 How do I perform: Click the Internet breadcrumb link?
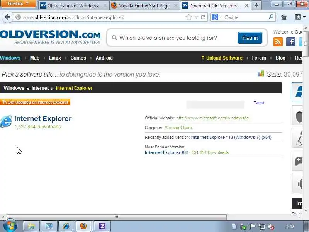coord(40,88)
